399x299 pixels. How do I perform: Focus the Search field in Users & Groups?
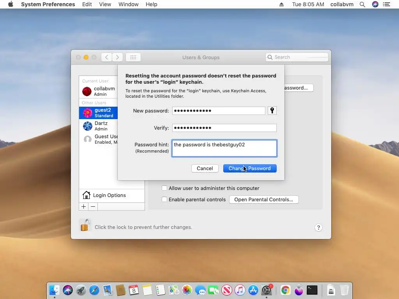pos(297,57)
